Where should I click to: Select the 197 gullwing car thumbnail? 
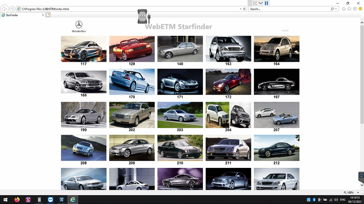tap(276, 82)
